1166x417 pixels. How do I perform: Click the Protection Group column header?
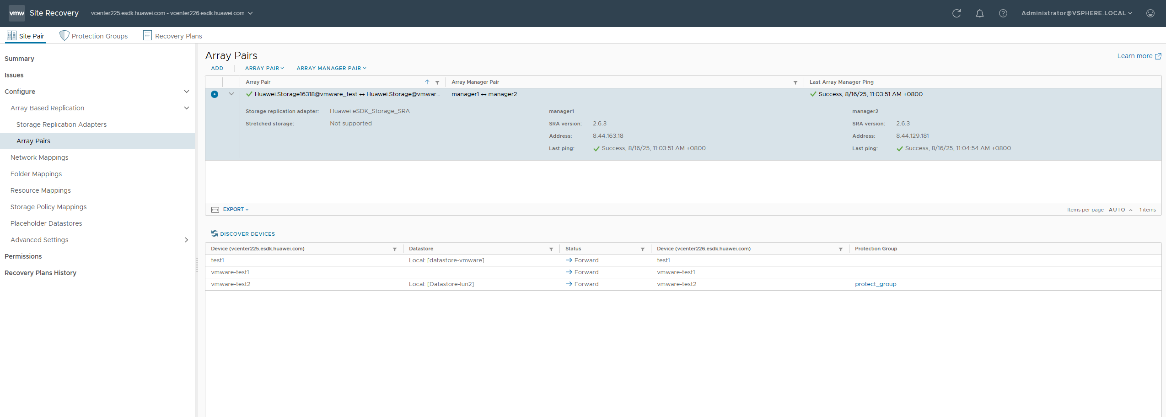pos(876,249)
